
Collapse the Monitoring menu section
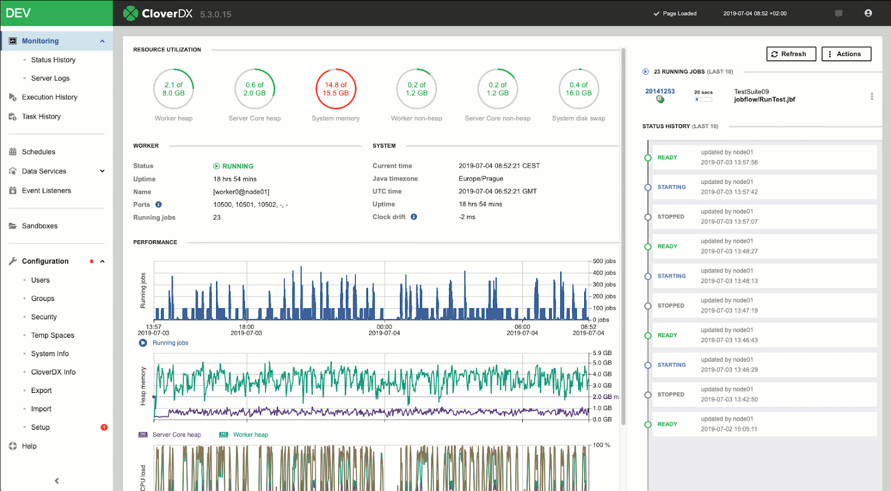pyautogui.click(x=102, y=41)
